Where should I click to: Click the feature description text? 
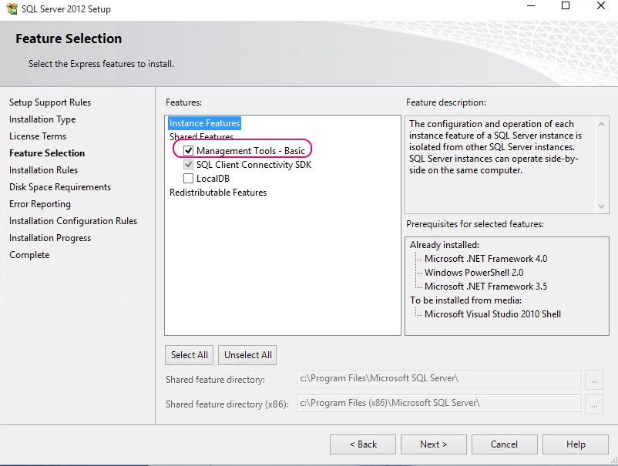pos(495,147)
